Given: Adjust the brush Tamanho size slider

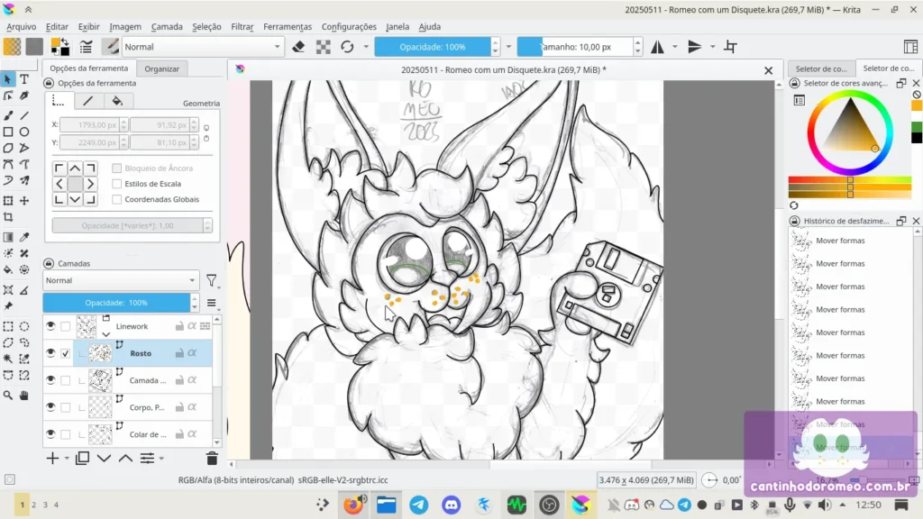Looking at the screenshot, I should click(575, 47).
